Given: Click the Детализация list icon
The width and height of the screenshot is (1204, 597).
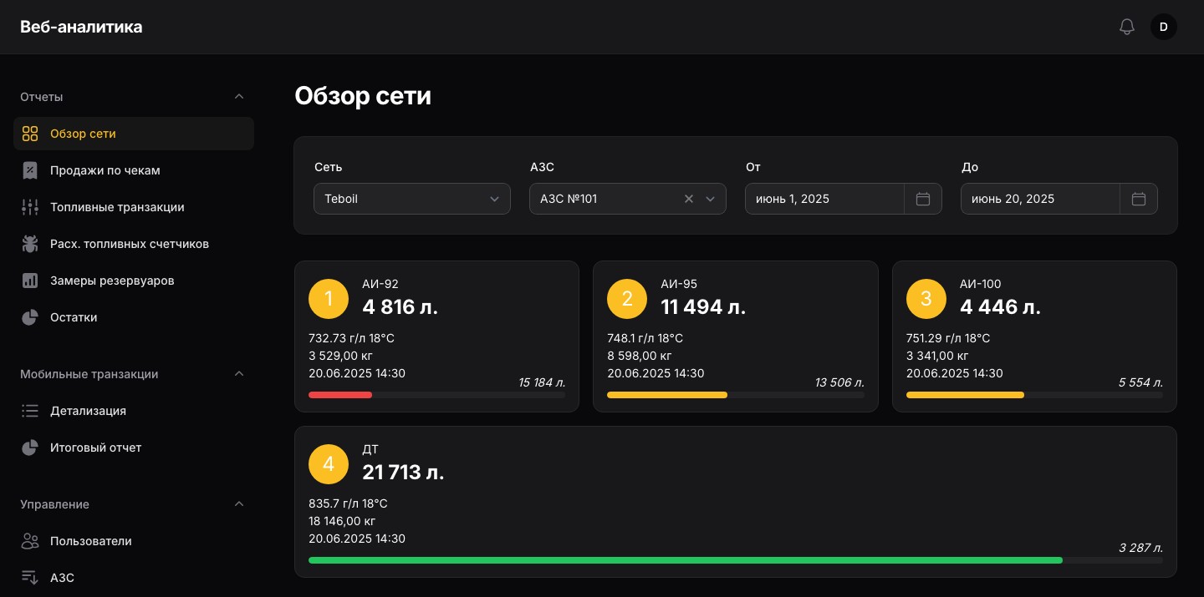Looking at the screenshot, I should (x=30, y=411).
